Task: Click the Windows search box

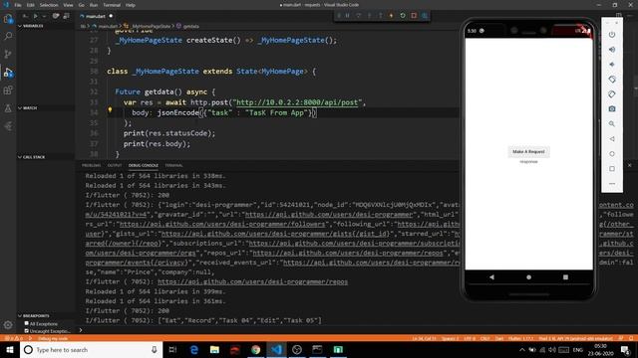Action: 91,350
